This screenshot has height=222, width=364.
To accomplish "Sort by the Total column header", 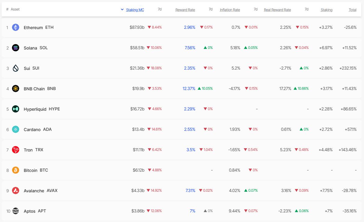I will tap(353, 10).
